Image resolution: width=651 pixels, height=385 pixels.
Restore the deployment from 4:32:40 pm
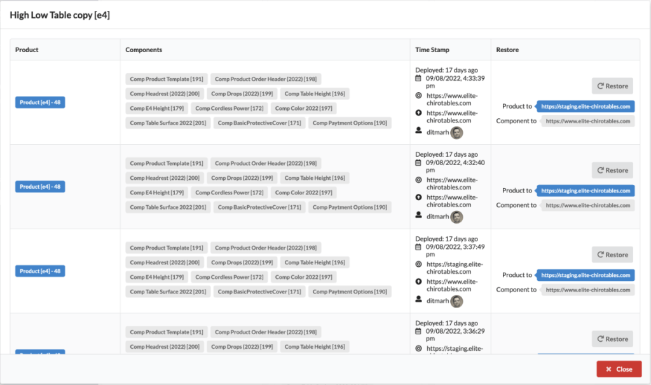(x=612, y=170)
